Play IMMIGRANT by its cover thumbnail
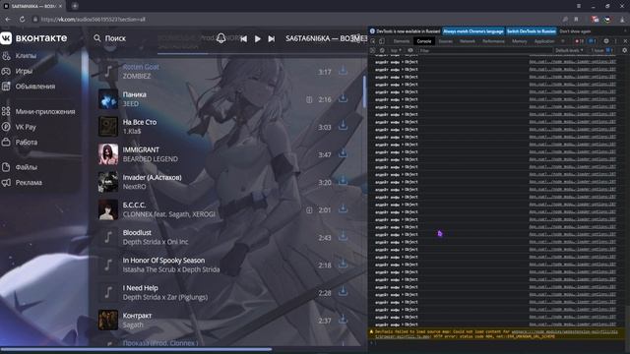 pos(108,154)
